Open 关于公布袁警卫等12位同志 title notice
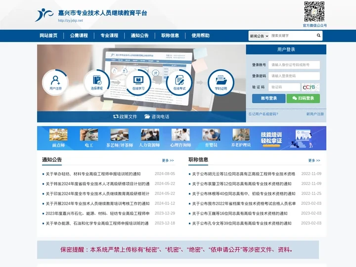 click(x=242, y=184)
